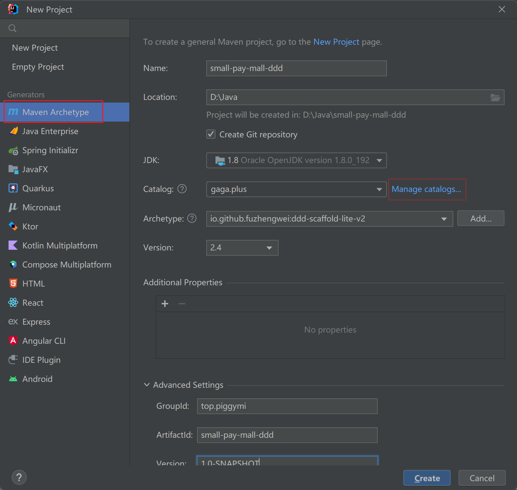517x490 pixels.
Task: Select the Micronaut generator
Action: tap(65, 207)
